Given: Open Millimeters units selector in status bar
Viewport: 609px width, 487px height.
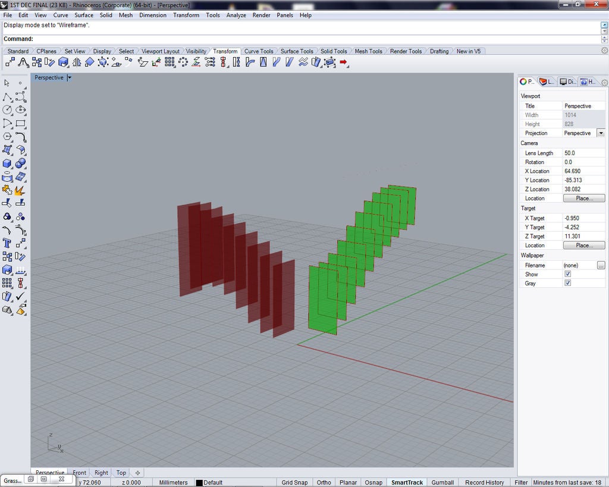Looking at the screenshot, I should coord(173,482).
